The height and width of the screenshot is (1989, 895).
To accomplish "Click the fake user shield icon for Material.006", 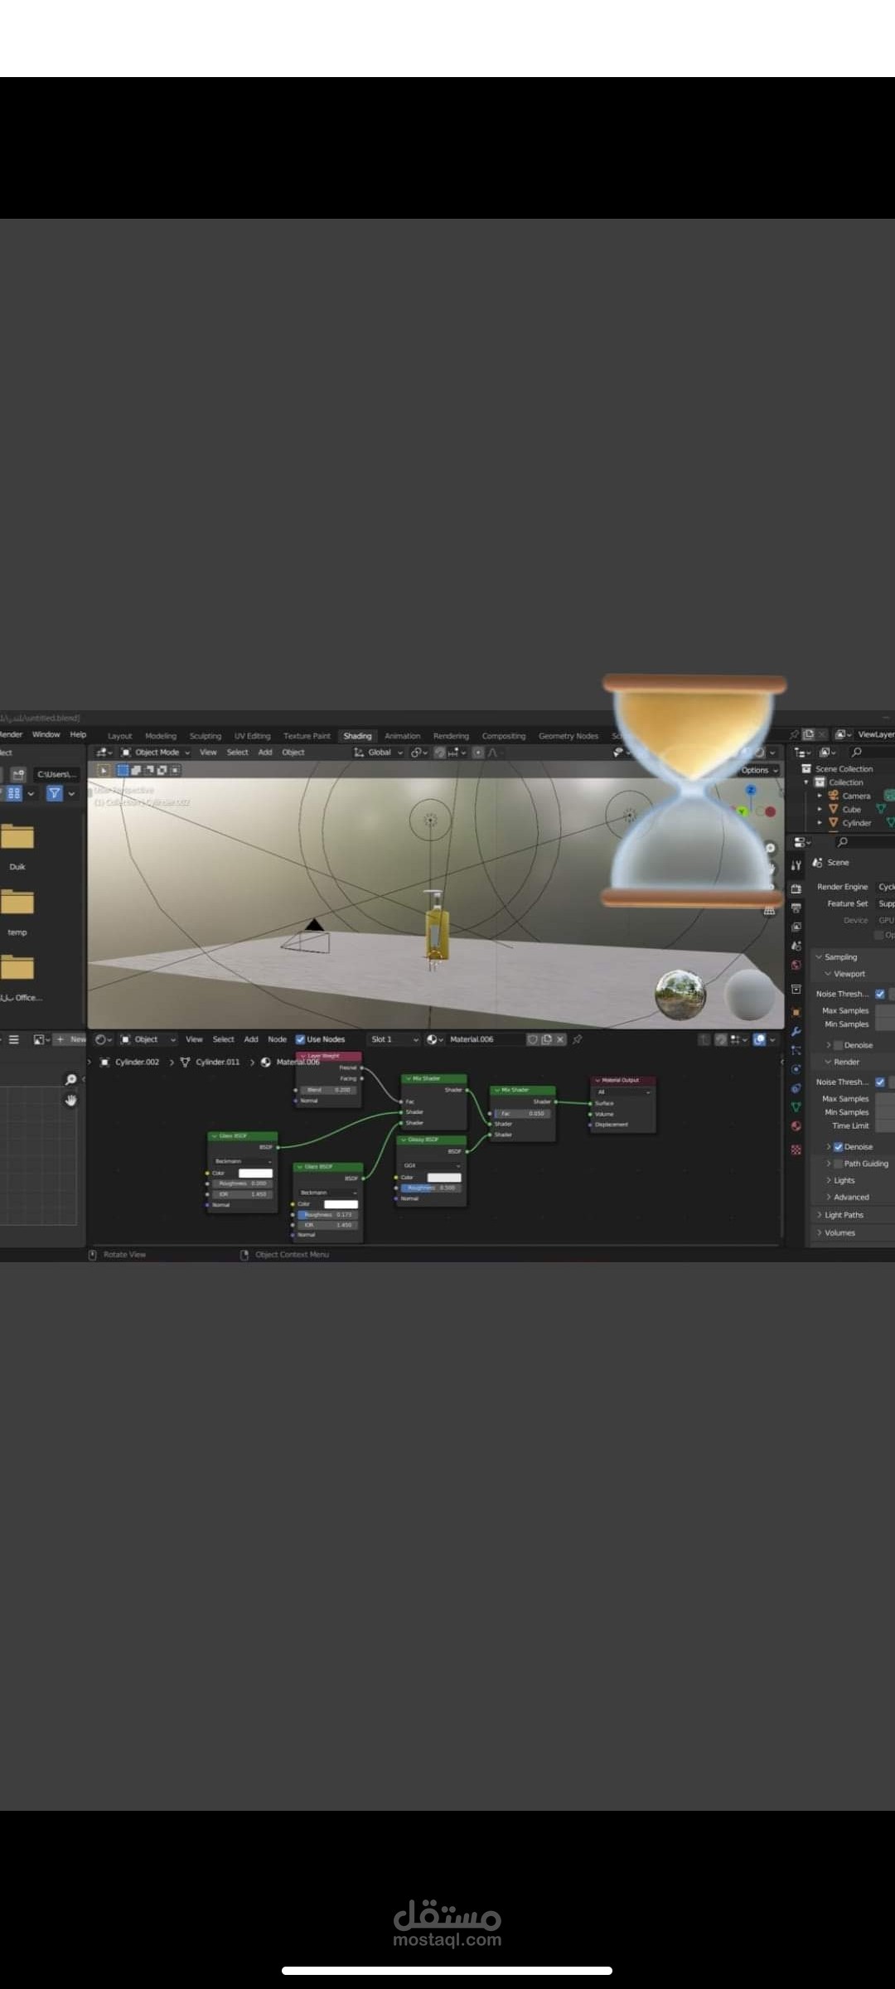I will point(532,1039).
